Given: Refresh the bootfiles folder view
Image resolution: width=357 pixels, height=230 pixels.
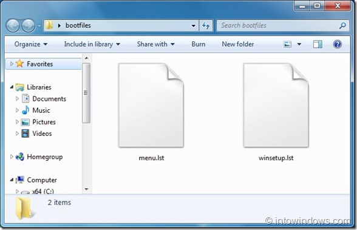Looking at the screenshot, I should [x=206, y=25].
